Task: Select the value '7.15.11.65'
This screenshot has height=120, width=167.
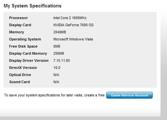Action: (x=61, y=60)
